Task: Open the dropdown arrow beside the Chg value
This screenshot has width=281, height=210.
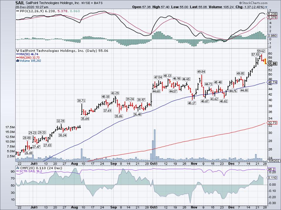Action: pyautogui.click(x=266, y=7)
